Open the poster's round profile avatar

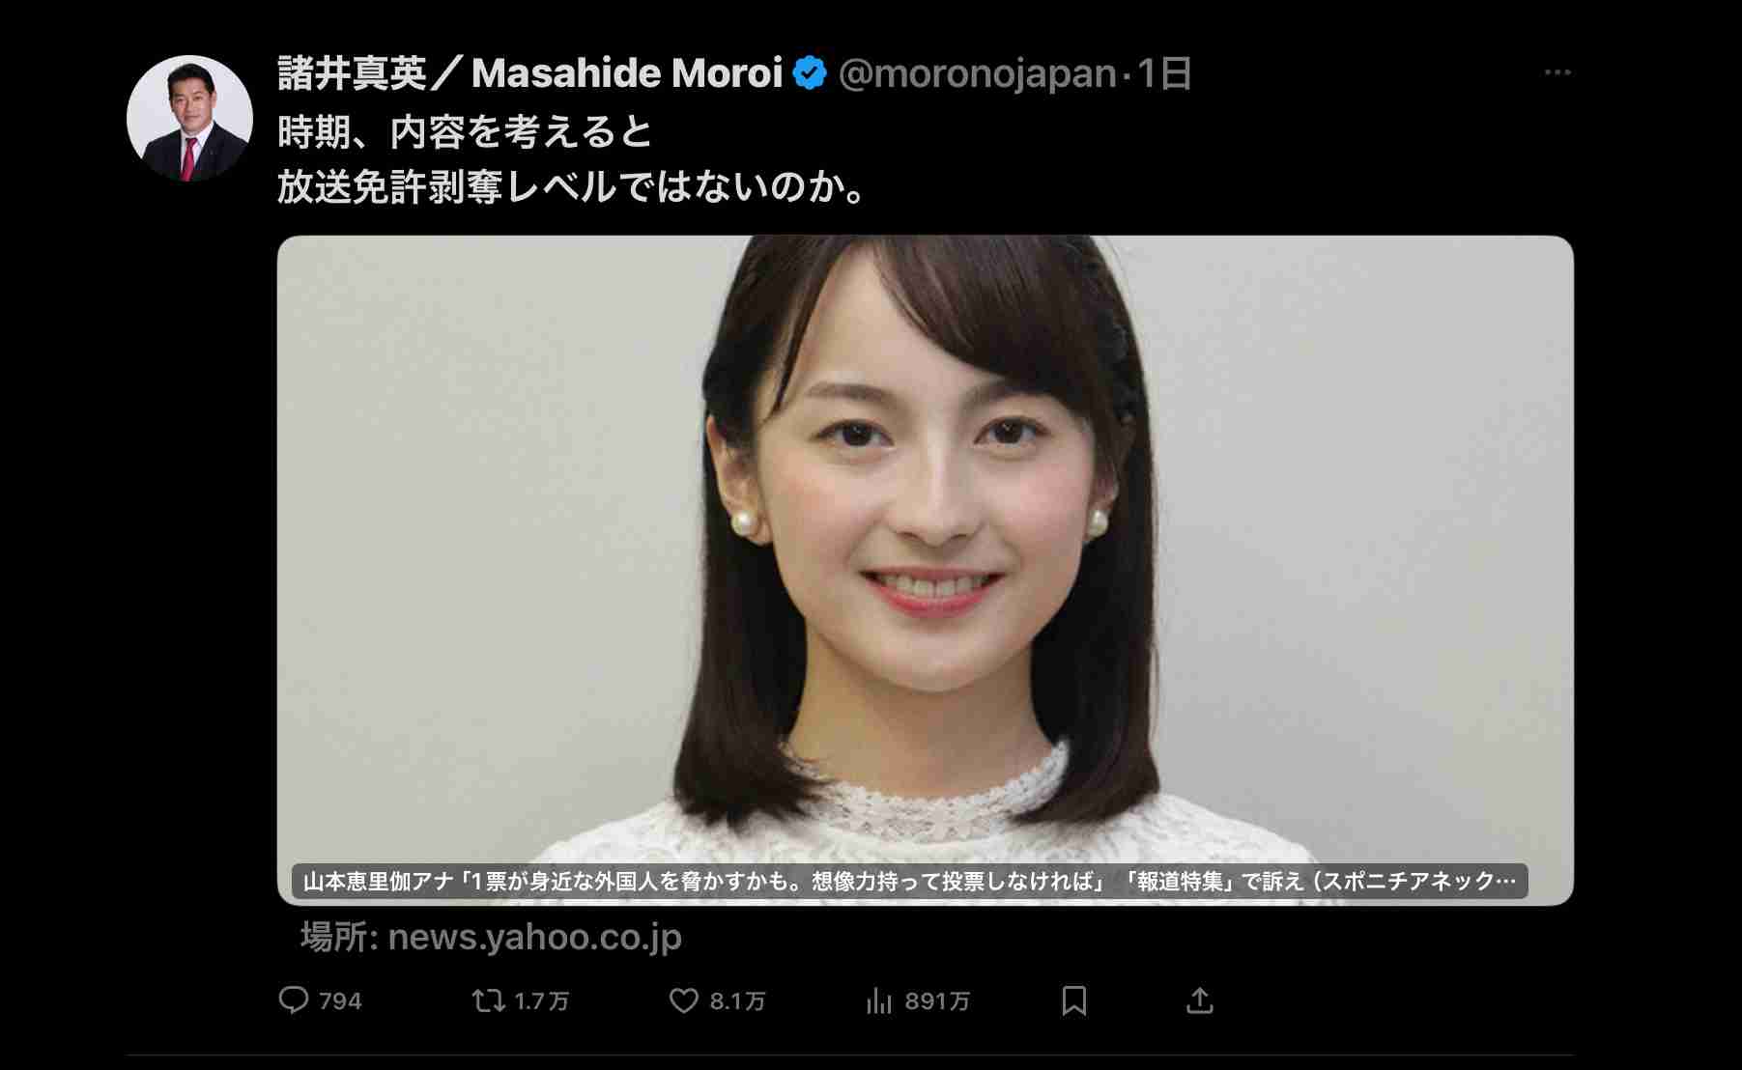click(189, 118)
